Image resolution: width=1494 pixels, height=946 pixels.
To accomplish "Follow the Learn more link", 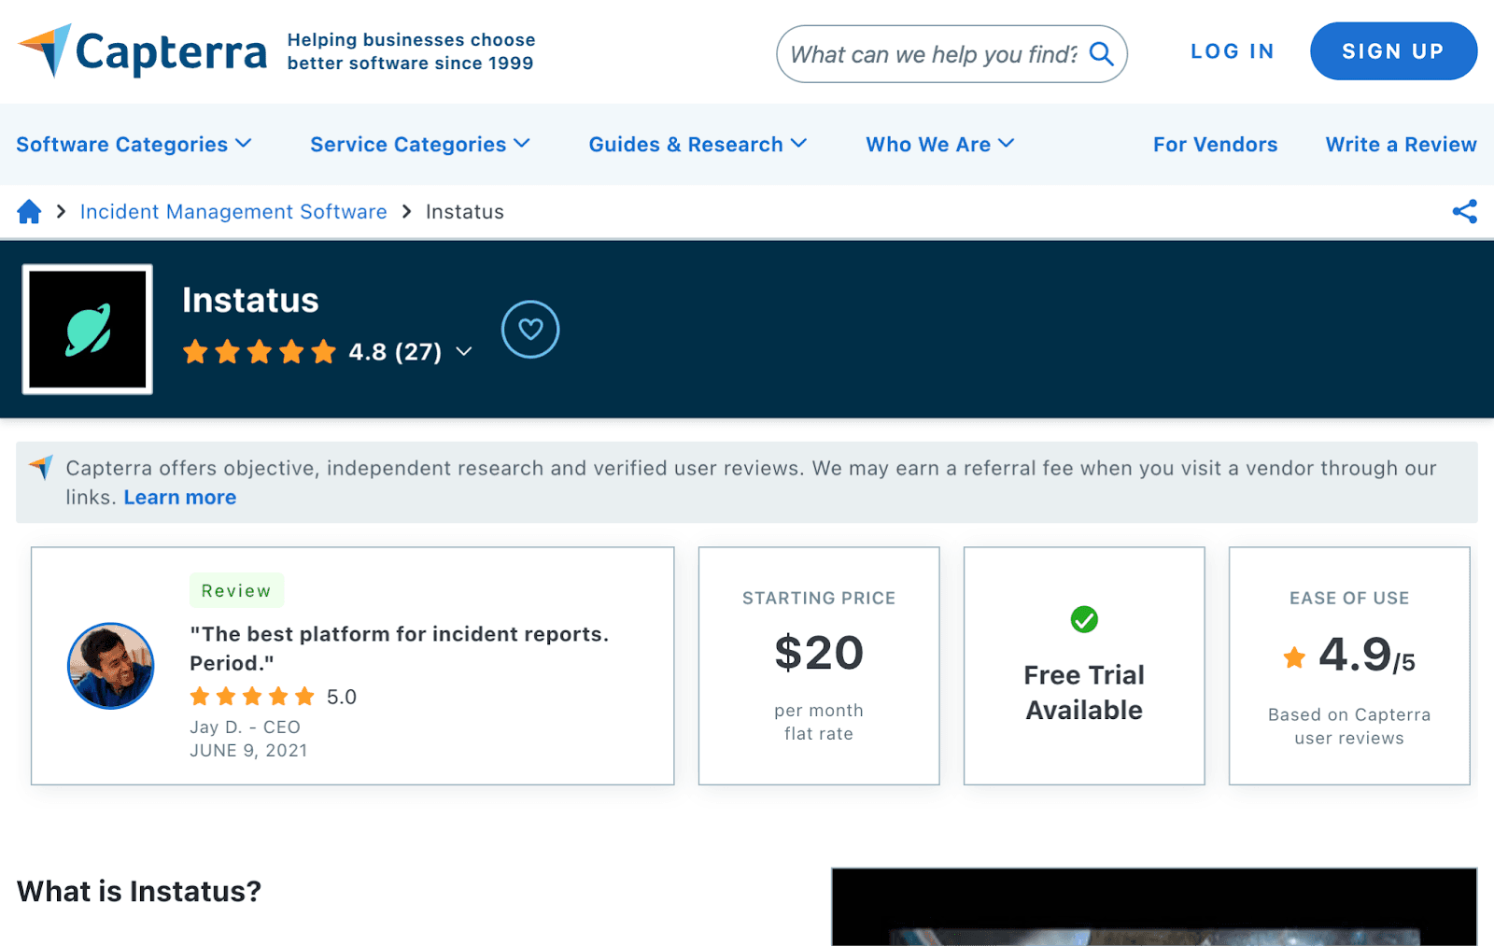I will pos(180,498).
